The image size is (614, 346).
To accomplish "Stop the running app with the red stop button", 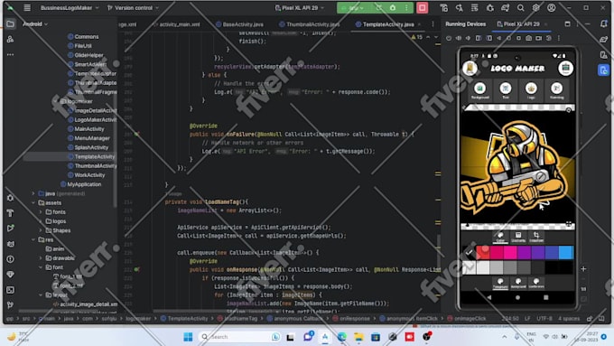I will tap(423, 8).
